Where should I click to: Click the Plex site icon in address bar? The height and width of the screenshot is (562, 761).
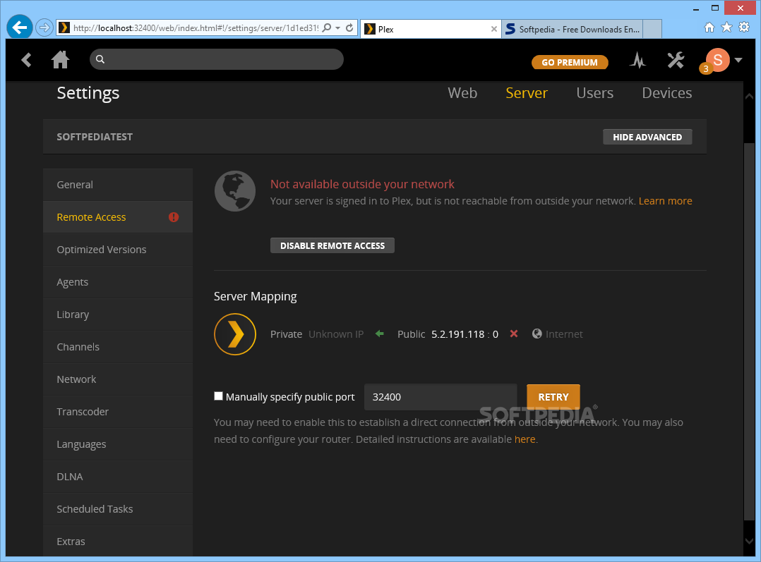(64, 28)
